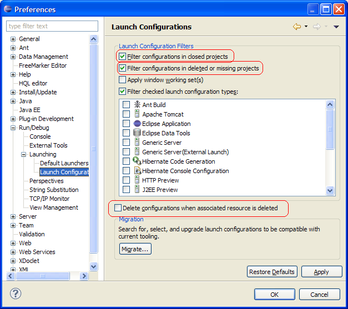This screenshot has width=348, height=309.
Task: Click the tree's horizontal scrollbar thumb
Action: (43, 276)
